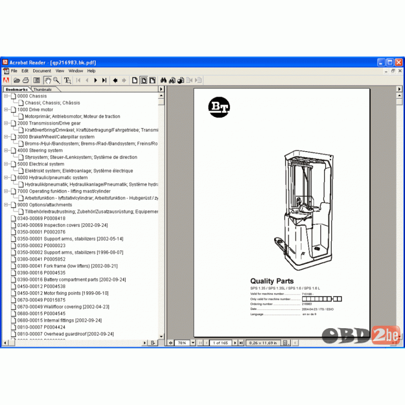Viewport: 405px width, 405px height.
Task: Select the Hand tool
Action: click(48, 80)
